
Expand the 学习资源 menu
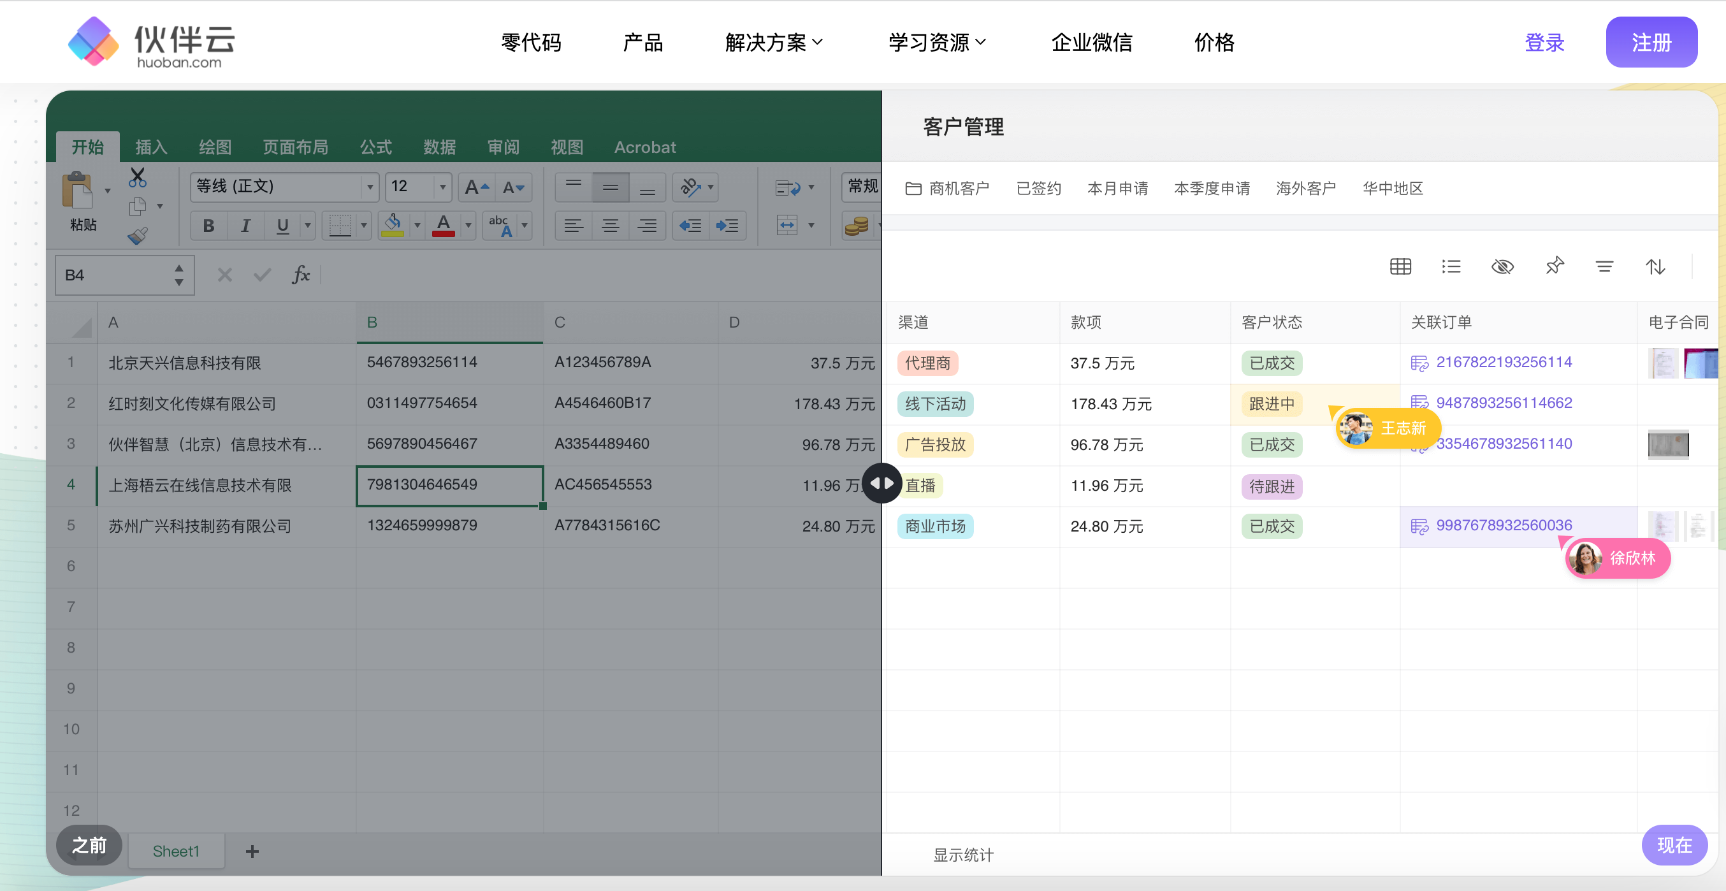[937, 42]
